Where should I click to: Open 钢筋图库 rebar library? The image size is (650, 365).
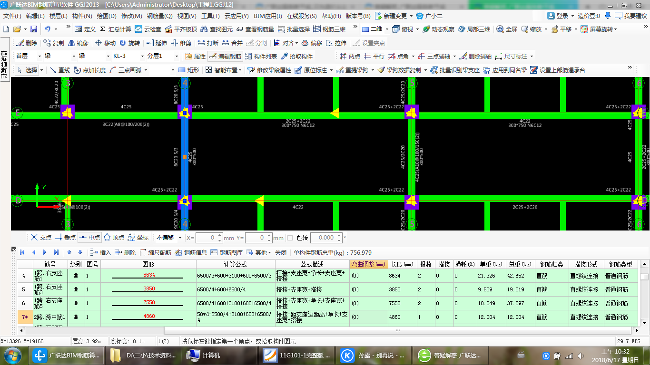coord(227,252)
